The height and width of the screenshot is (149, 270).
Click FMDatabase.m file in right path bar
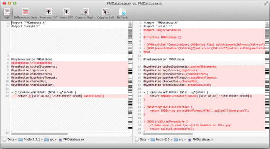(x=201, y=139)
